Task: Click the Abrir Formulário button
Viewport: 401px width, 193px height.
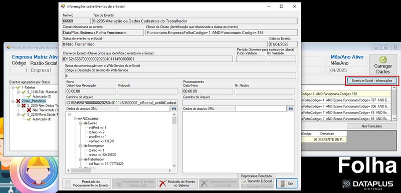Action: click(371, 126)
